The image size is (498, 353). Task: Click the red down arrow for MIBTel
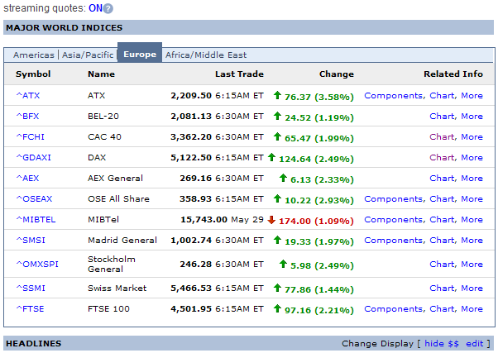pyautogui.click(x=271, y=220)
